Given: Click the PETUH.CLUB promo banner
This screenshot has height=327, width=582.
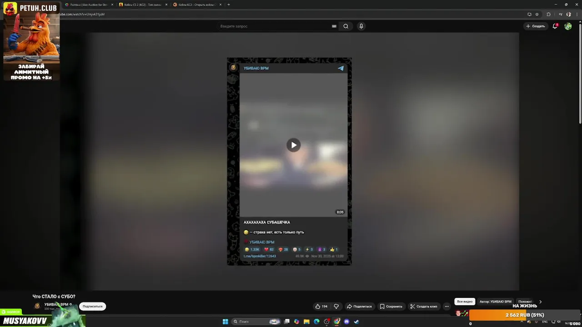Looking at the screenshot, I should (31, 42).
